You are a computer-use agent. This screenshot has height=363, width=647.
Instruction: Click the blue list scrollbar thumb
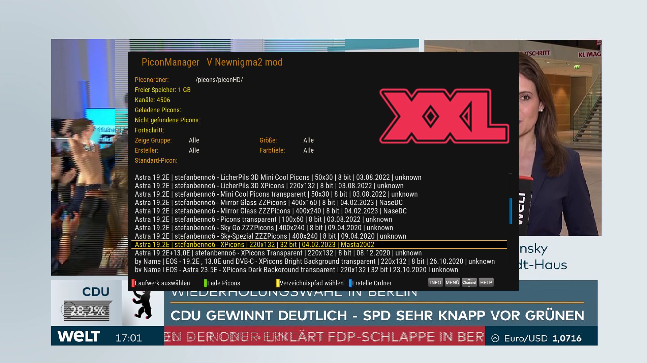coord(511,211)
